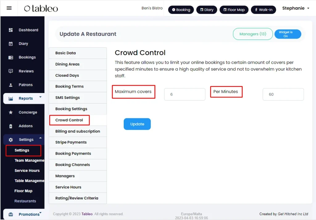The image size is (316, 220).
Task: Click the Promotions gift icon
Action: click(x=11, y=214)
